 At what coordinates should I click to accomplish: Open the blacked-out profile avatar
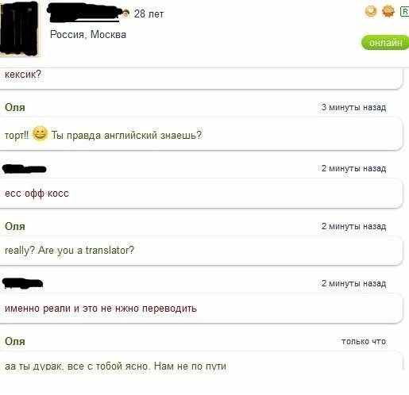[x=19, y=28]
